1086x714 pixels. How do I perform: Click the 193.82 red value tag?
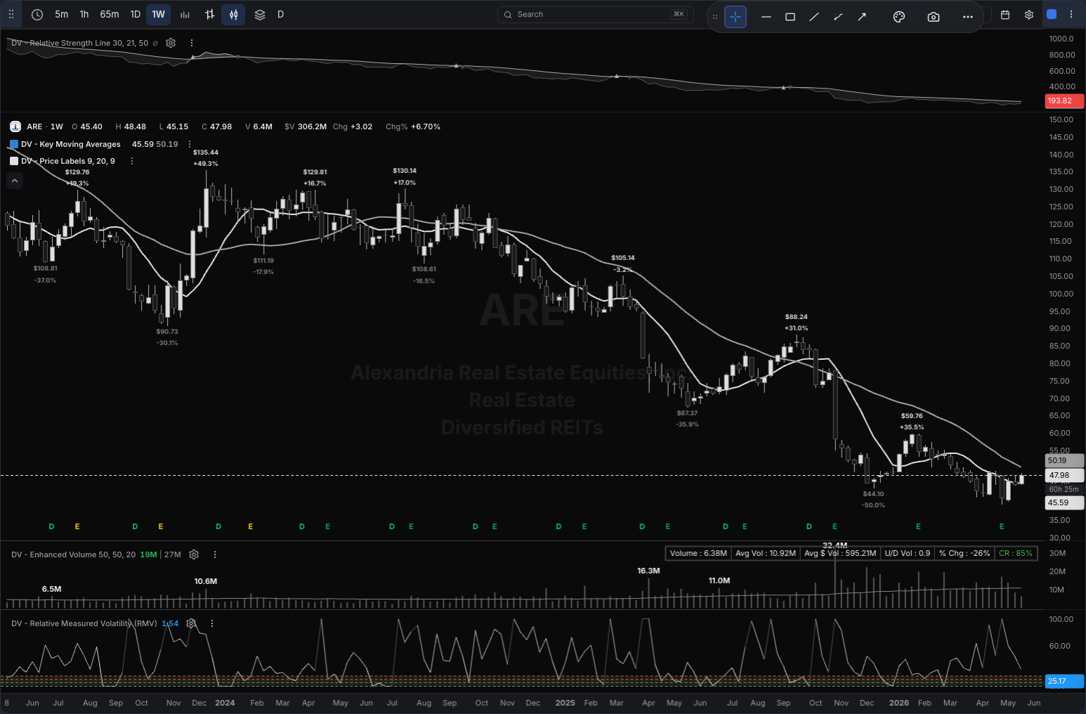click(1064, 100)
